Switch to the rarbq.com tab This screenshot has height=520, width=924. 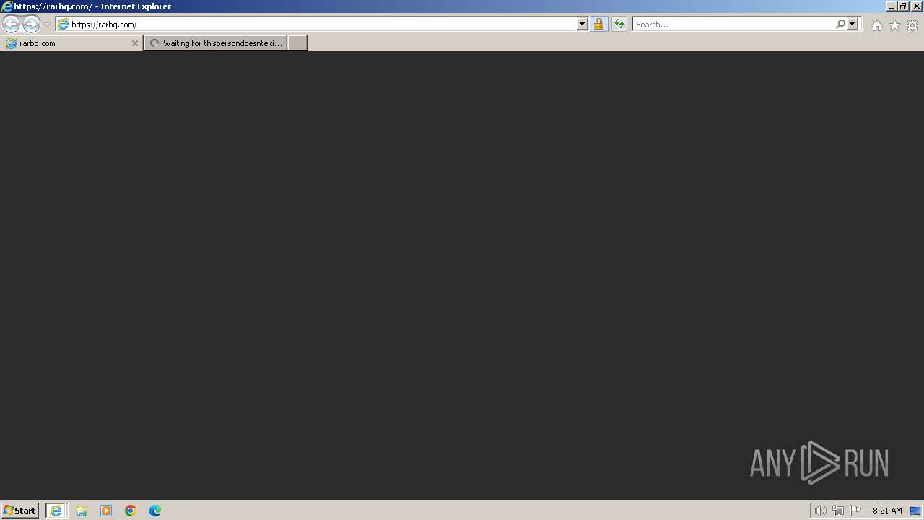pyautogui.click(x=71, y=43)
